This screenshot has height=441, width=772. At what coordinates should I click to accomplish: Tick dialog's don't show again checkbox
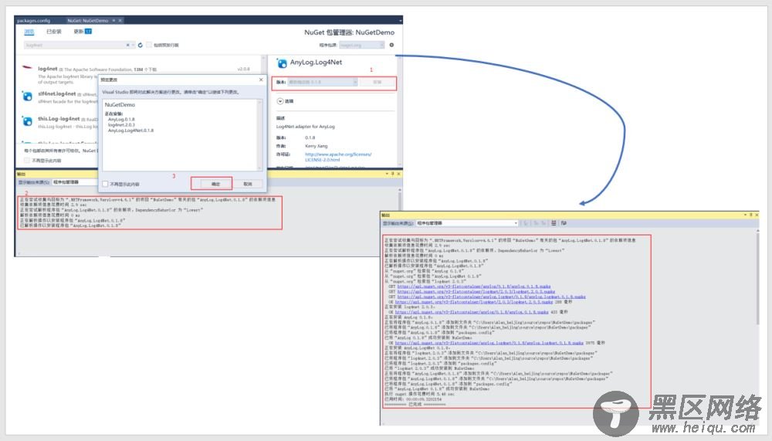105,184
